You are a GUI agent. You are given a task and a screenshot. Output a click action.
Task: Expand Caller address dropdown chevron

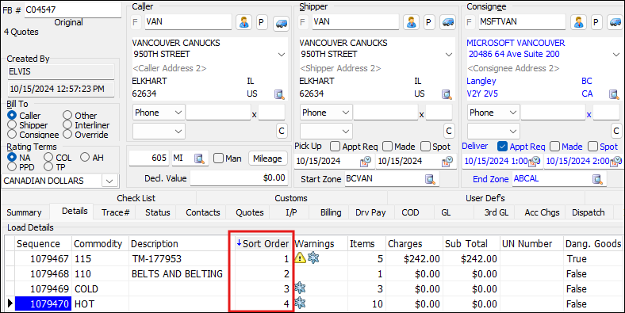(x=282, y=55)
